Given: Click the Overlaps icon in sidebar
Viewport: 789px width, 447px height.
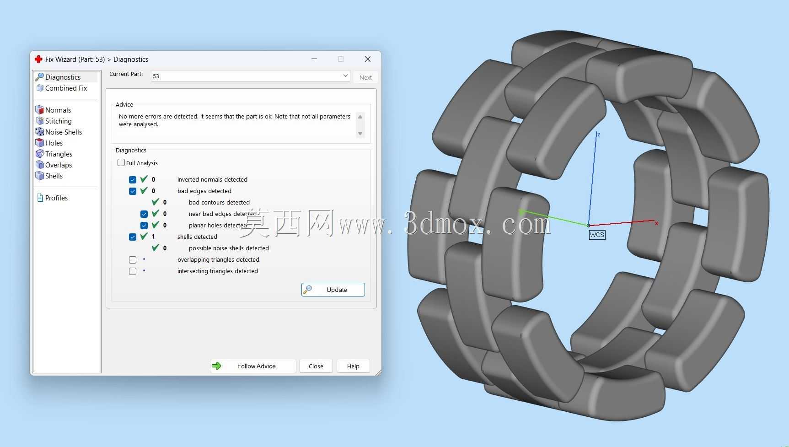Looking at the screenshot, I should [x=40, y=165].
